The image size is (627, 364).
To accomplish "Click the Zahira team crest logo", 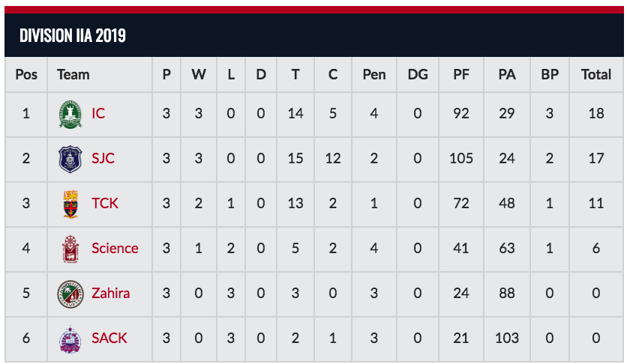I will tap(70, 294).
